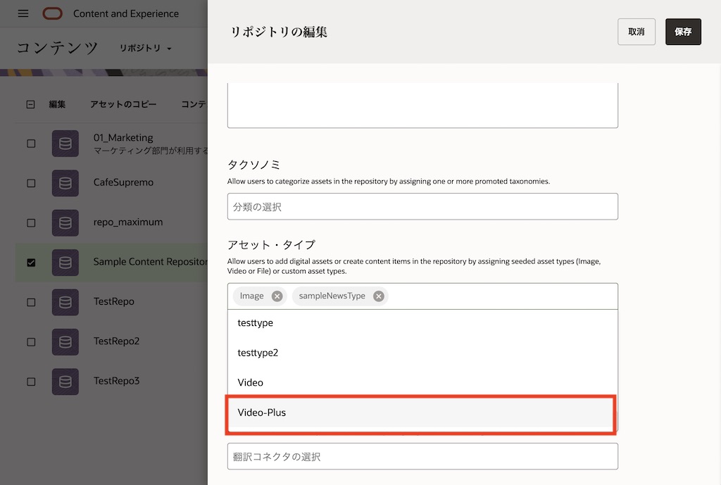Click the 取消 cancel button
This screenshot has width=721, height=485.
click(637, 32)
